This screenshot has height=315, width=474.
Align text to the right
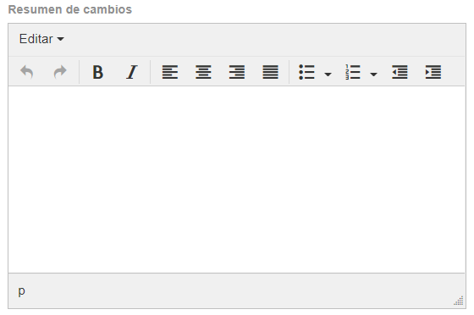pyautogui.click(x=237, y=72)
